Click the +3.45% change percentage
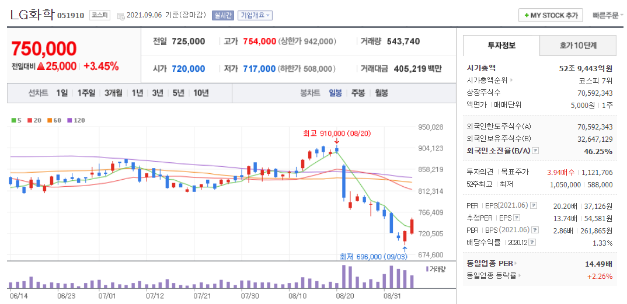This screenshot has height=304, width=627. (x=101, y=67)
